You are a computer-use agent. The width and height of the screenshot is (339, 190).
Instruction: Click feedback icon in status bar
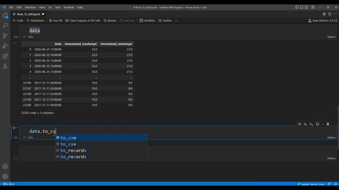coord(329,184)
